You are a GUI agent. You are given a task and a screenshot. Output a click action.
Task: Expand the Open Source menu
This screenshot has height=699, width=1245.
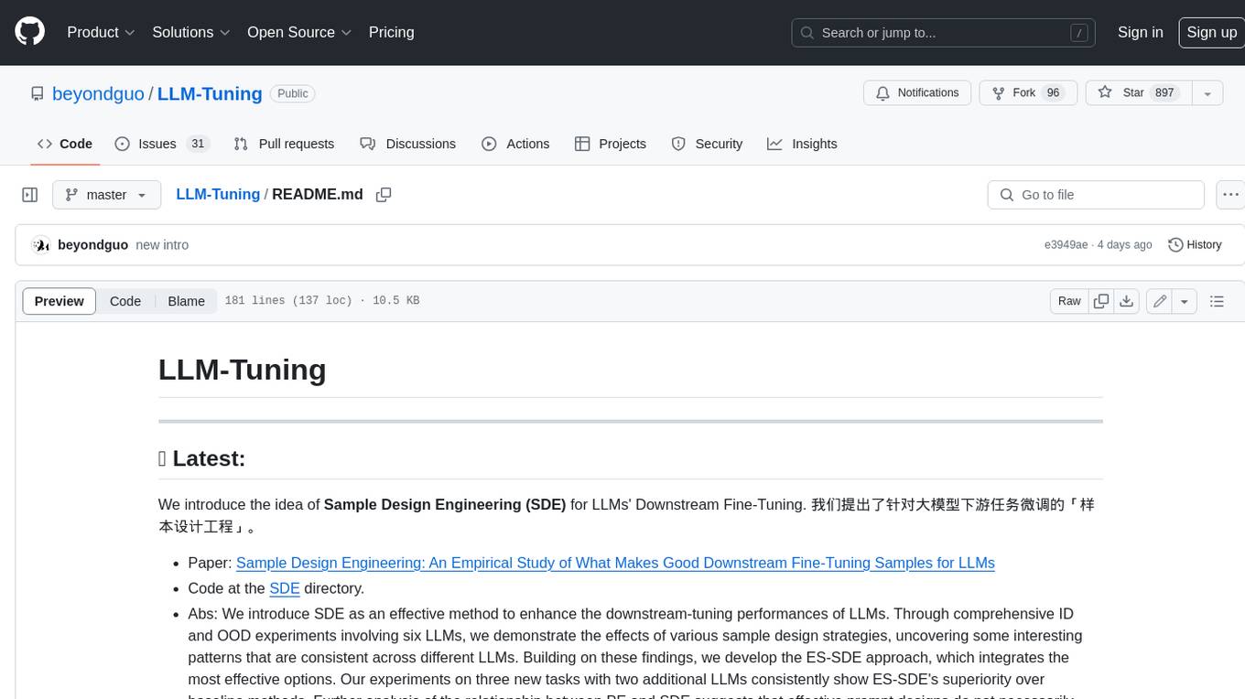click(299, 32)
